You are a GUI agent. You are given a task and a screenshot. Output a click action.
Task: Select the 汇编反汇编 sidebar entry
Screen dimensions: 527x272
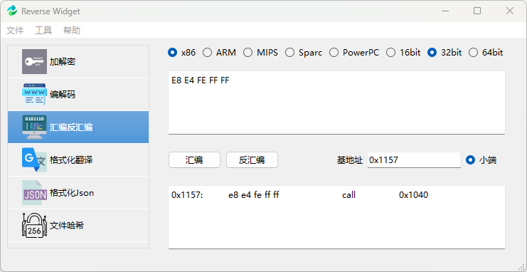coord(78,127)
